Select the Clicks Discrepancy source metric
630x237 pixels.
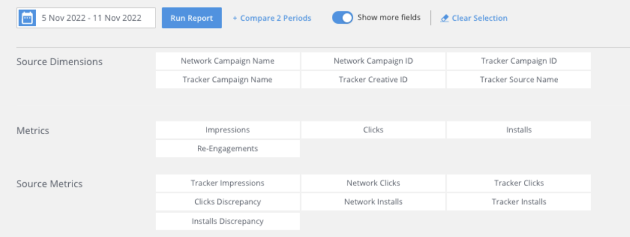227,201
